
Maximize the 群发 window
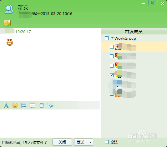tap(153, 3)
